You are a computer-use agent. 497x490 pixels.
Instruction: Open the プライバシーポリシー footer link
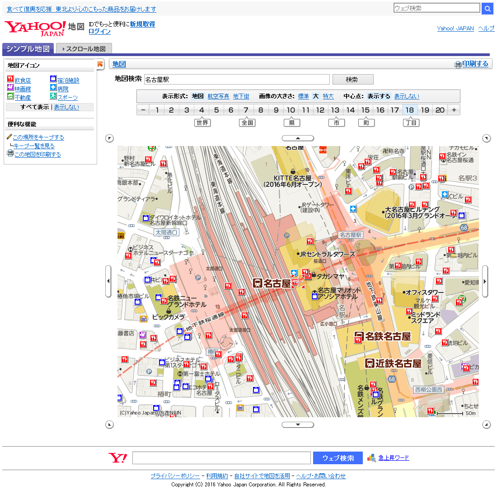click(175, 476)
